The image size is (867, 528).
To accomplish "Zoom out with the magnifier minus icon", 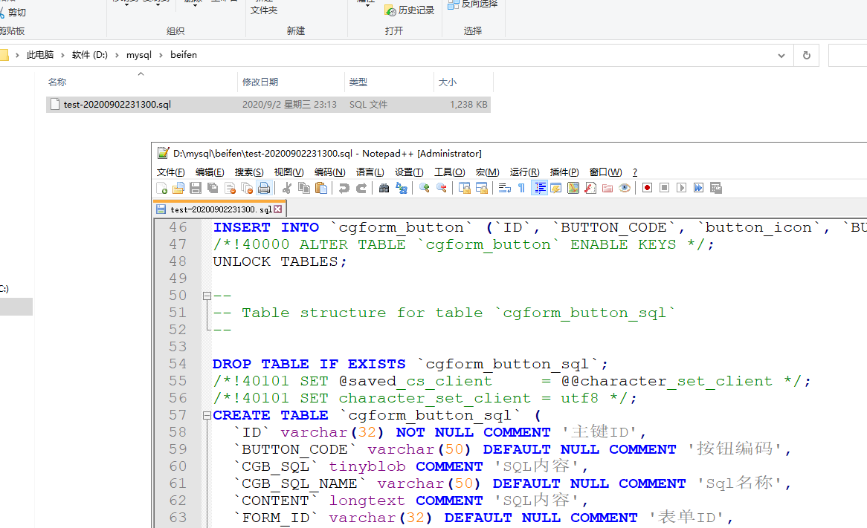I will click(441, 189).
